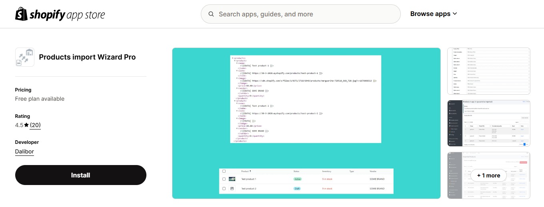Click the Product column sort header

point(246,171)
